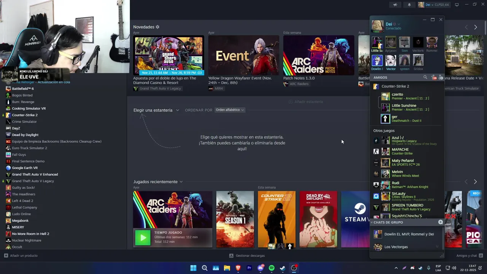Viewport: 487px width, 274px height.
Task: Open Dowlin's favorite friend avatar
Action: [377, 61]
